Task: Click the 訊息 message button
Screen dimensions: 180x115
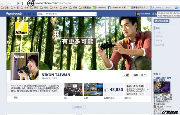Action: pyautogui.click(x=136, y=75)
